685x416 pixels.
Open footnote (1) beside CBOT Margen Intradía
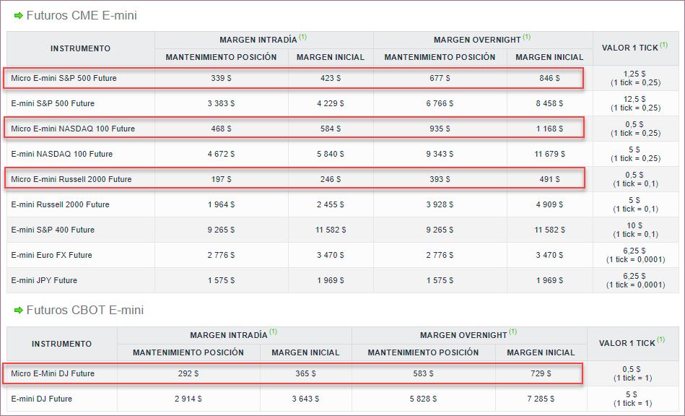click(273, 333)
